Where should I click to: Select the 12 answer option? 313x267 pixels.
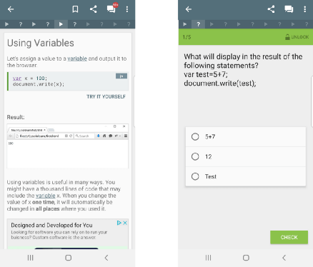246,156
